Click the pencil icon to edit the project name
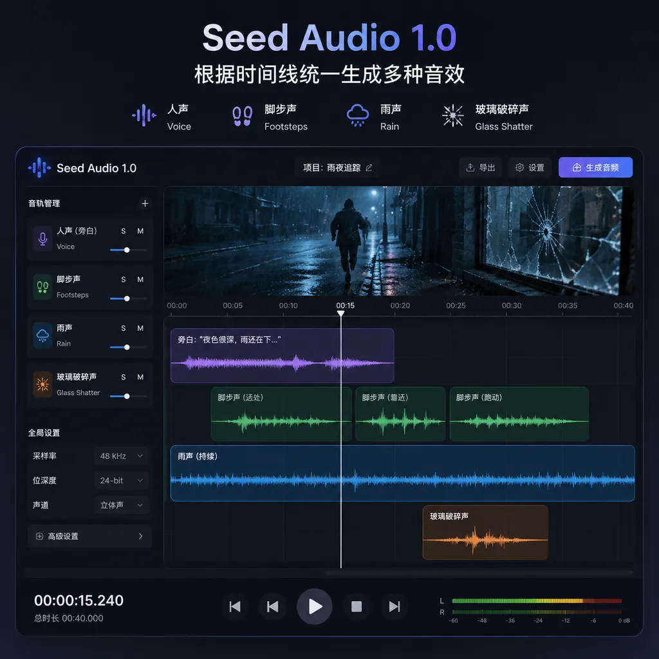The image size is (659, 659). pos(369,168)
